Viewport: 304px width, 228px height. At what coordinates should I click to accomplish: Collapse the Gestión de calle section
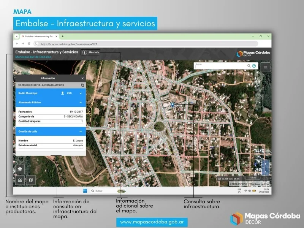pyautogui.click(x=81, y=131)
